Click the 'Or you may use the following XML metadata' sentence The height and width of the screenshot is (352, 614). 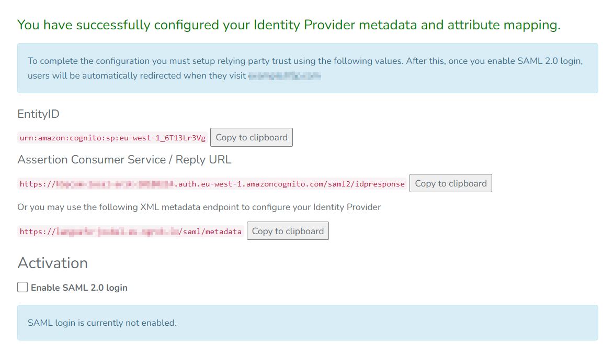click(199, 207)
